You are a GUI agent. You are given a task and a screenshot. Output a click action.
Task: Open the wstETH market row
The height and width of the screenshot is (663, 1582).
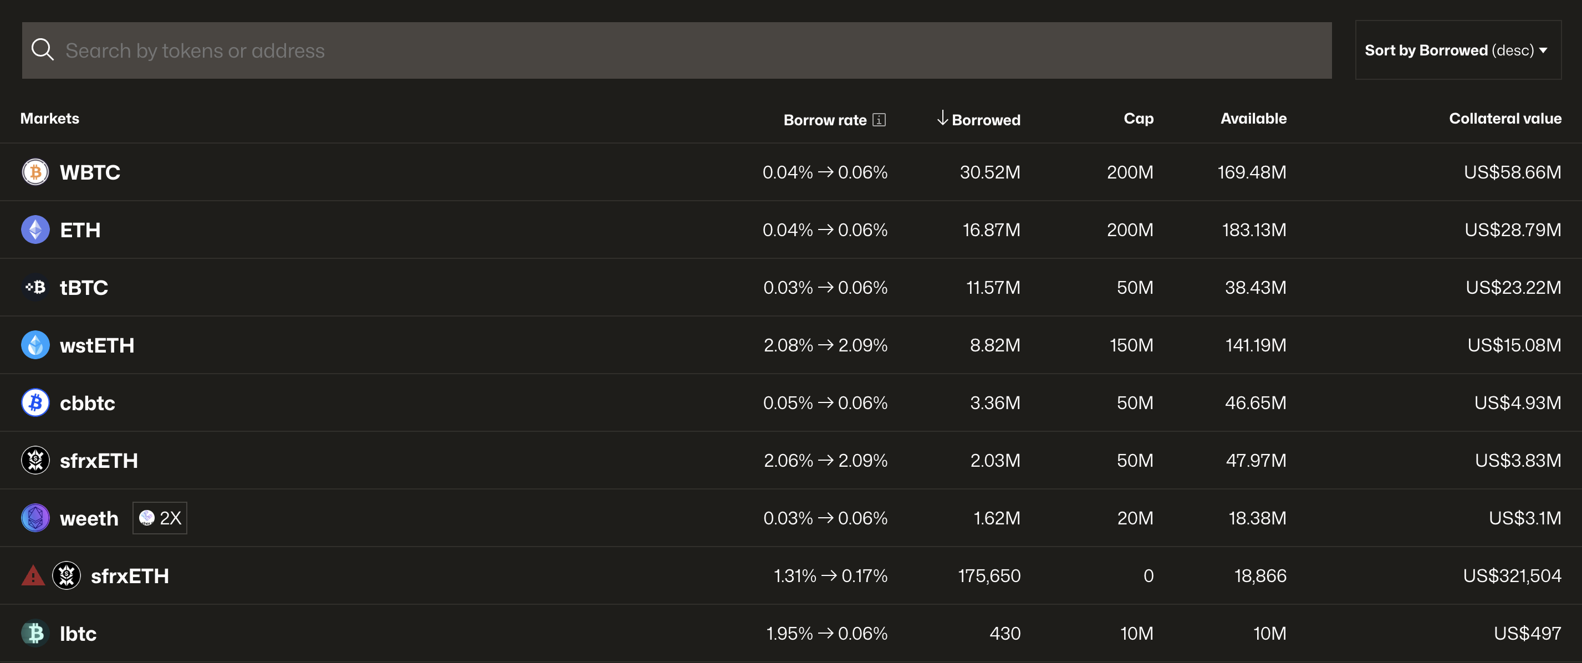pyautogui.click(x=97, y=345)
